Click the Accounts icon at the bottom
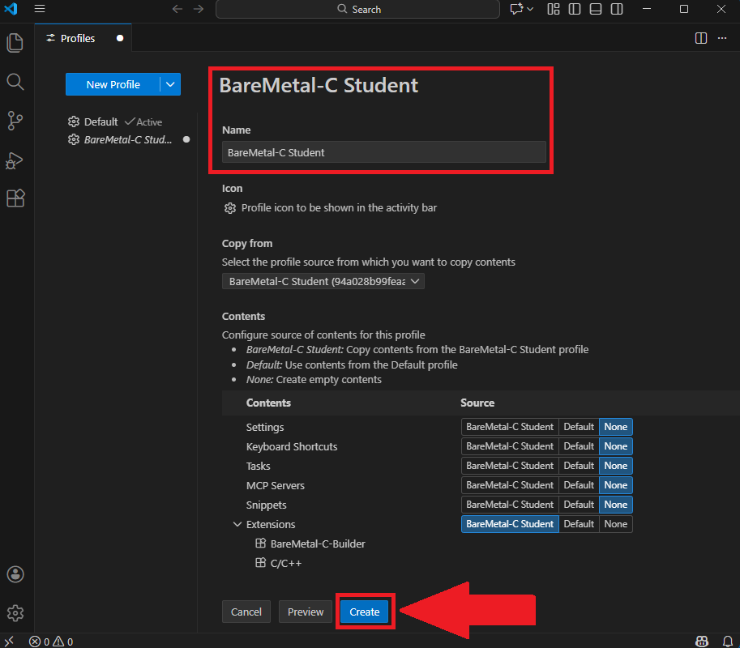The width and height of the screenshot is (740, 648). pos(15,574)
